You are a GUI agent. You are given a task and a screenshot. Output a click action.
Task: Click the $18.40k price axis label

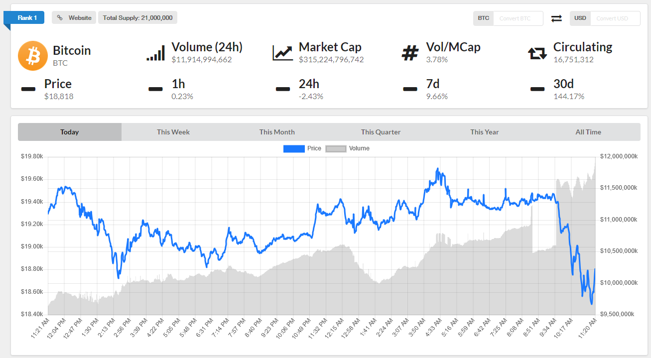click(x=32, y=314)
